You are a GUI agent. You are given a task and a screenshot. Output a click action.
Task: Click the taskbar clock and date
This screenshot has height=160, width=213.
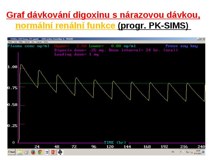click(198, 152)
